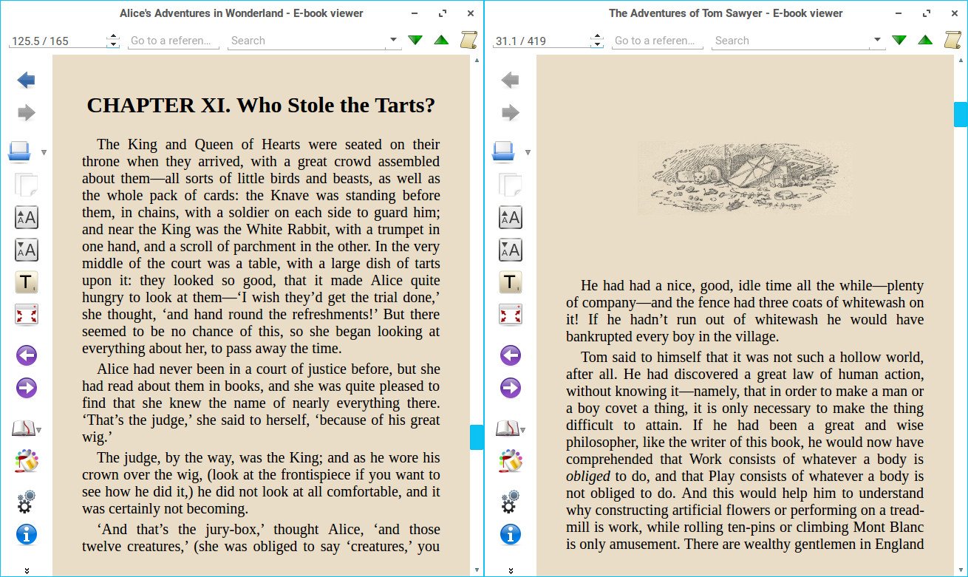Toggle table of contents scroll in Tom Sawyer window
This screenshot has height=577, width=968.
click(952, 40)
